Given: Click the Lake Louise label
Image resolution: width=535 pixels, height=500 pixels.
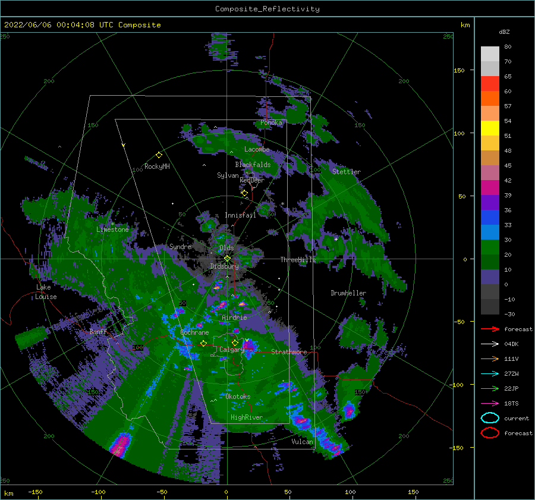Looking at the screenshot, I should point(46,292).
